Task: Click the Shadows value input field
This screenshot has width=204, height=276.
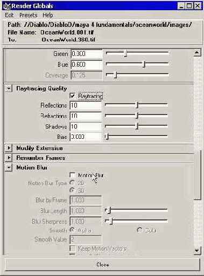Action: coord(86,126)
